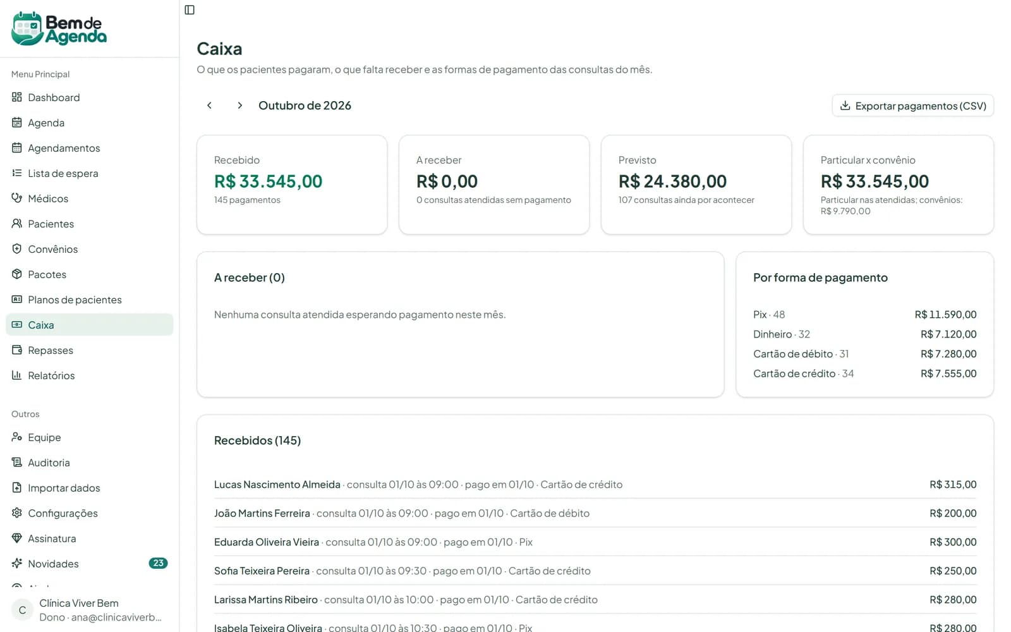The width and height of the screenshot is (1011, 632).
Task: Click the Cartão de crédito · 34 row
Action: pos(864,374)
